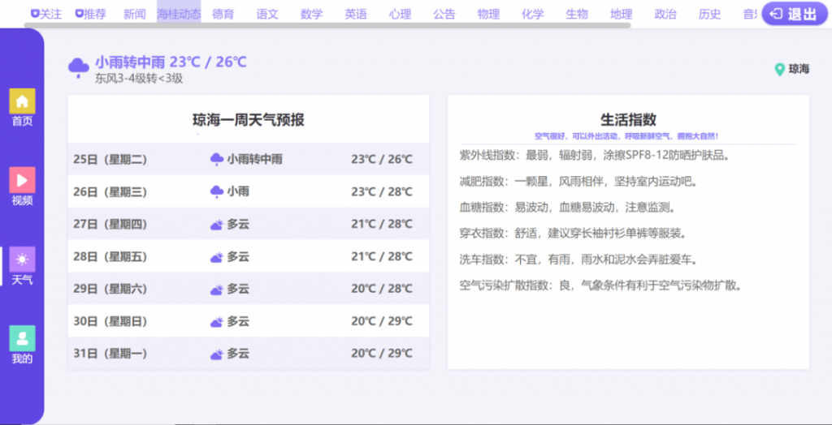The height and width of the screenshot is (425, 832).
Task: Click the shield icon beside 推荐
Action: click(x=79, y=14)
